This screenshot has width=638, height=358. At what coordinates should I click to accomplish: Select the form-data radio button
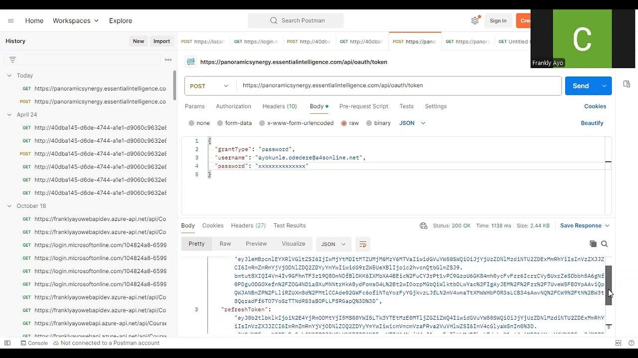click(x=220, y=123)
